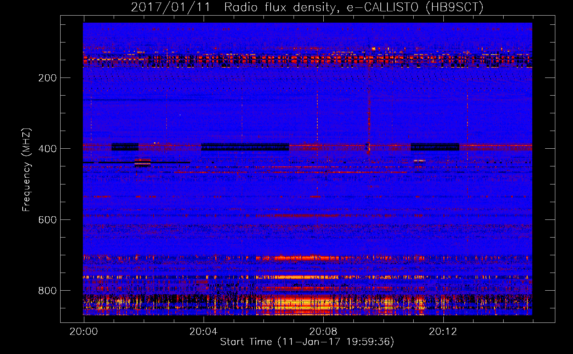Screen dimensions: 573x354
Task: Click the '400' frequency tick label
Action: [47, 149]
